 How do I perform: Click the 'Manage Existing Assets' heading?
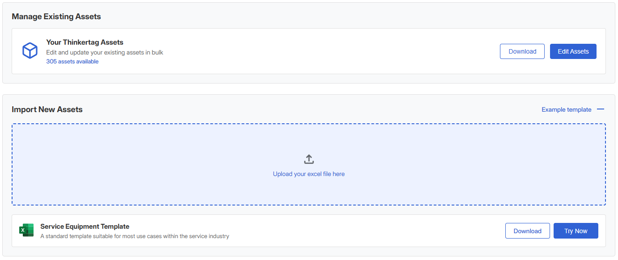point(56,17)
